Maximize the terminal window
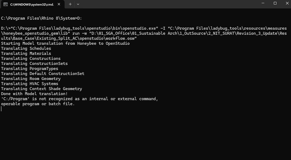The width and height of the screenshot is (291, 160). click(x=275, y=3)
